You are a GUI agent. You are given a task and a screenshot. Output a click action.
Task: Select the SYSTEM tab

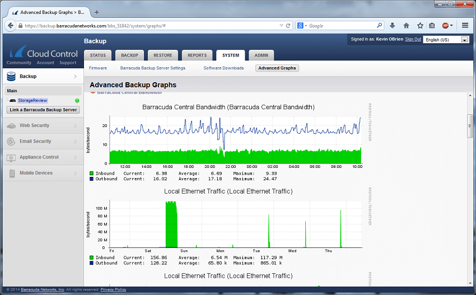(231, 55)
